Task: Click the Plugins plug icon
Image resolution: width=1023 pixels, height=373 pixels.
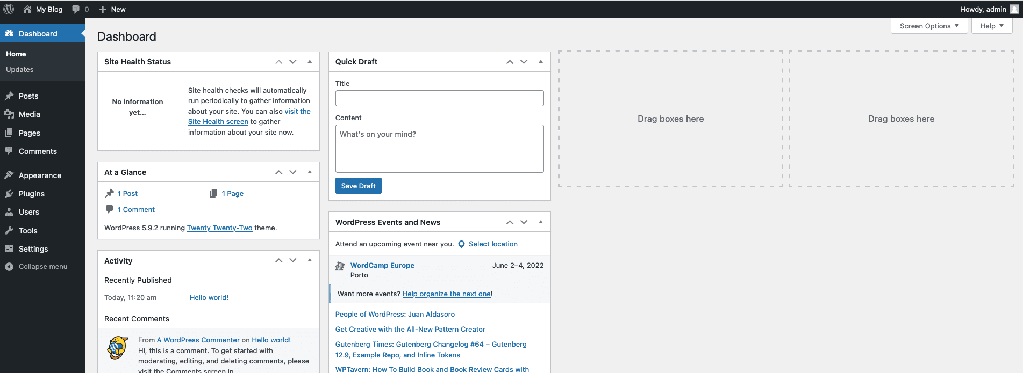Action: [x=9, y=194]
